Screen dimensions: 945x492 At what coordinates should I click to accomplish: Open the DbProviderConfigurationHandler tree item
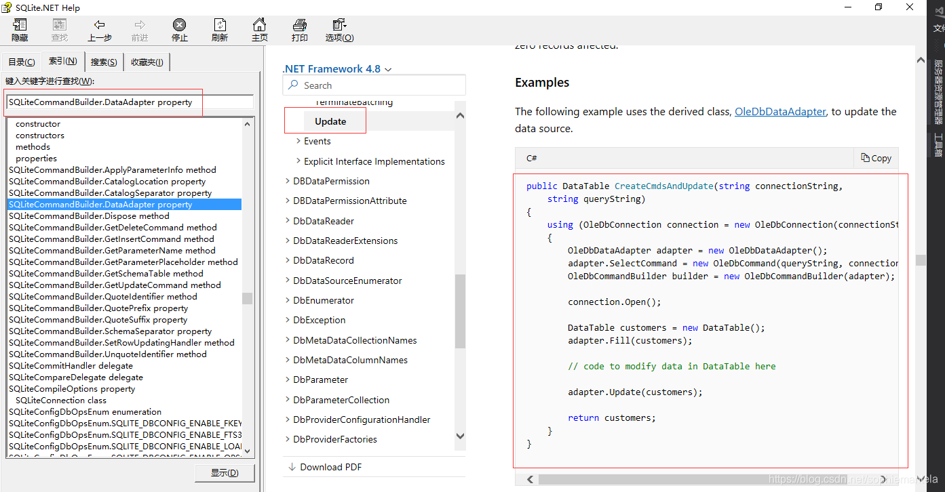pos(362,419)
